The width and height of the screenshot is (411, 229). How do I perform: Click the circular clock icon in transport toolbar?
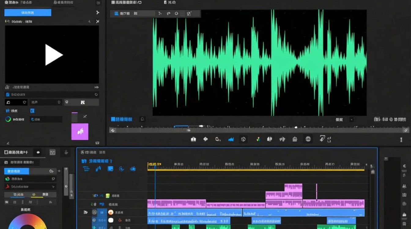[243, 139]
